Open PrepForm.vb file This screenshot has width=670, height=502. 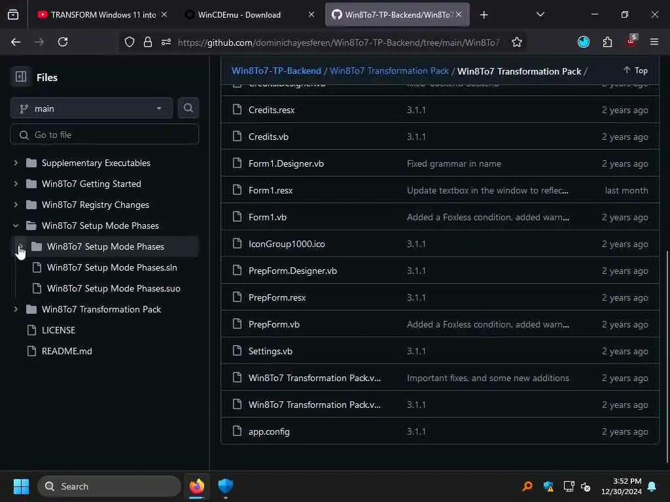(x=274, y=324)
